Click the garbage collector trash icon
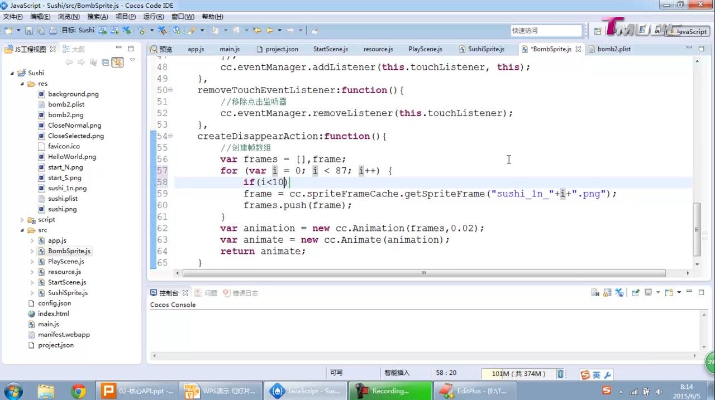Image resolution: width=715 pixels, height=400 pixels. tap(560, 374)
